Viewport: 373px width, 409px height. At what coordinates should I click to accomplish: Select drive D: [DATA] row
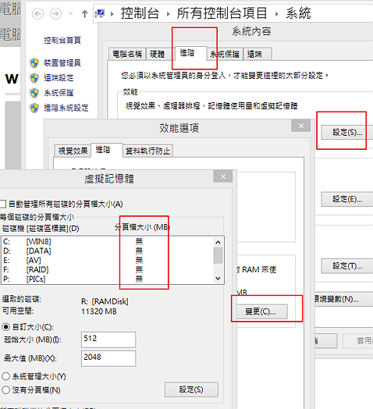point(107,251)
